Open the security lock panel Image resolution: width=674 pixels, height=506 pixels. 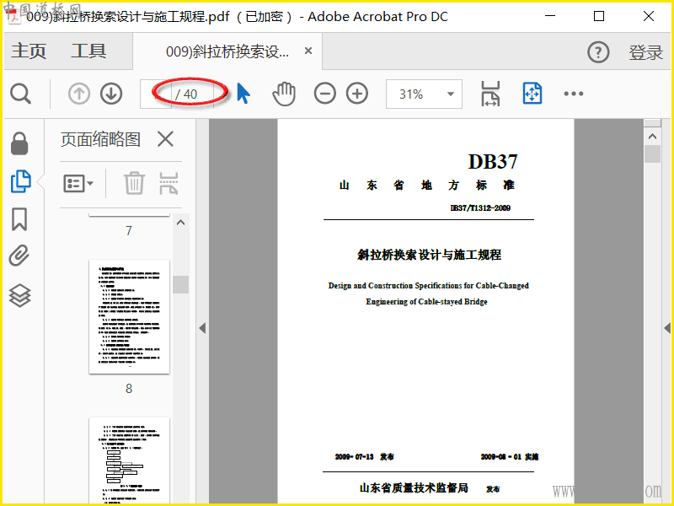19,143
